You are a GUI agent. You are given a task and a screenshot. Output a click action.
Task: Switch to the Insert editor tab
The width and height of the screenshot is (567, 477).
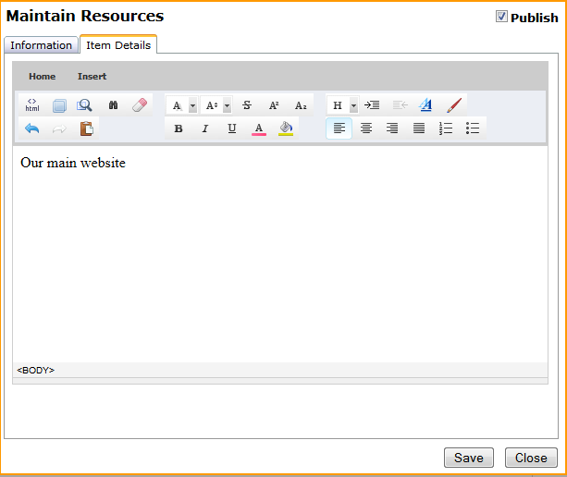coord(92,77)
